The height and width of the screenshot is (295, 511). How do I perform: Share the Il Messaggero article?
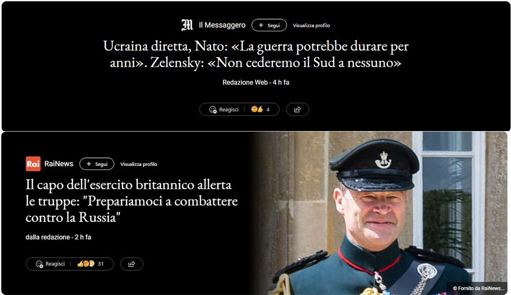tap(298, 109)
